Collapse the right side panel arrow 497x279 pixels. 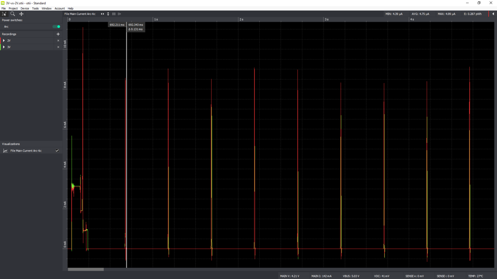[x=493, y=14]
